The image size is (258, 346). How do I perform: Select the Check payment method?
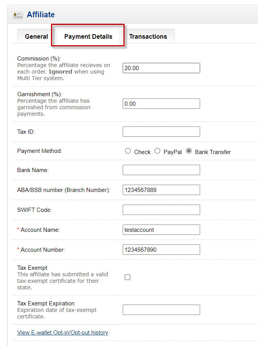point(128,151)
